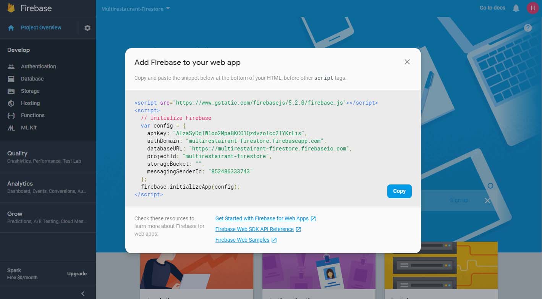Open Firebase Web Samples link
Image resolution: width=542 pixels, height=299 pixels.
[x=242, y=240]
